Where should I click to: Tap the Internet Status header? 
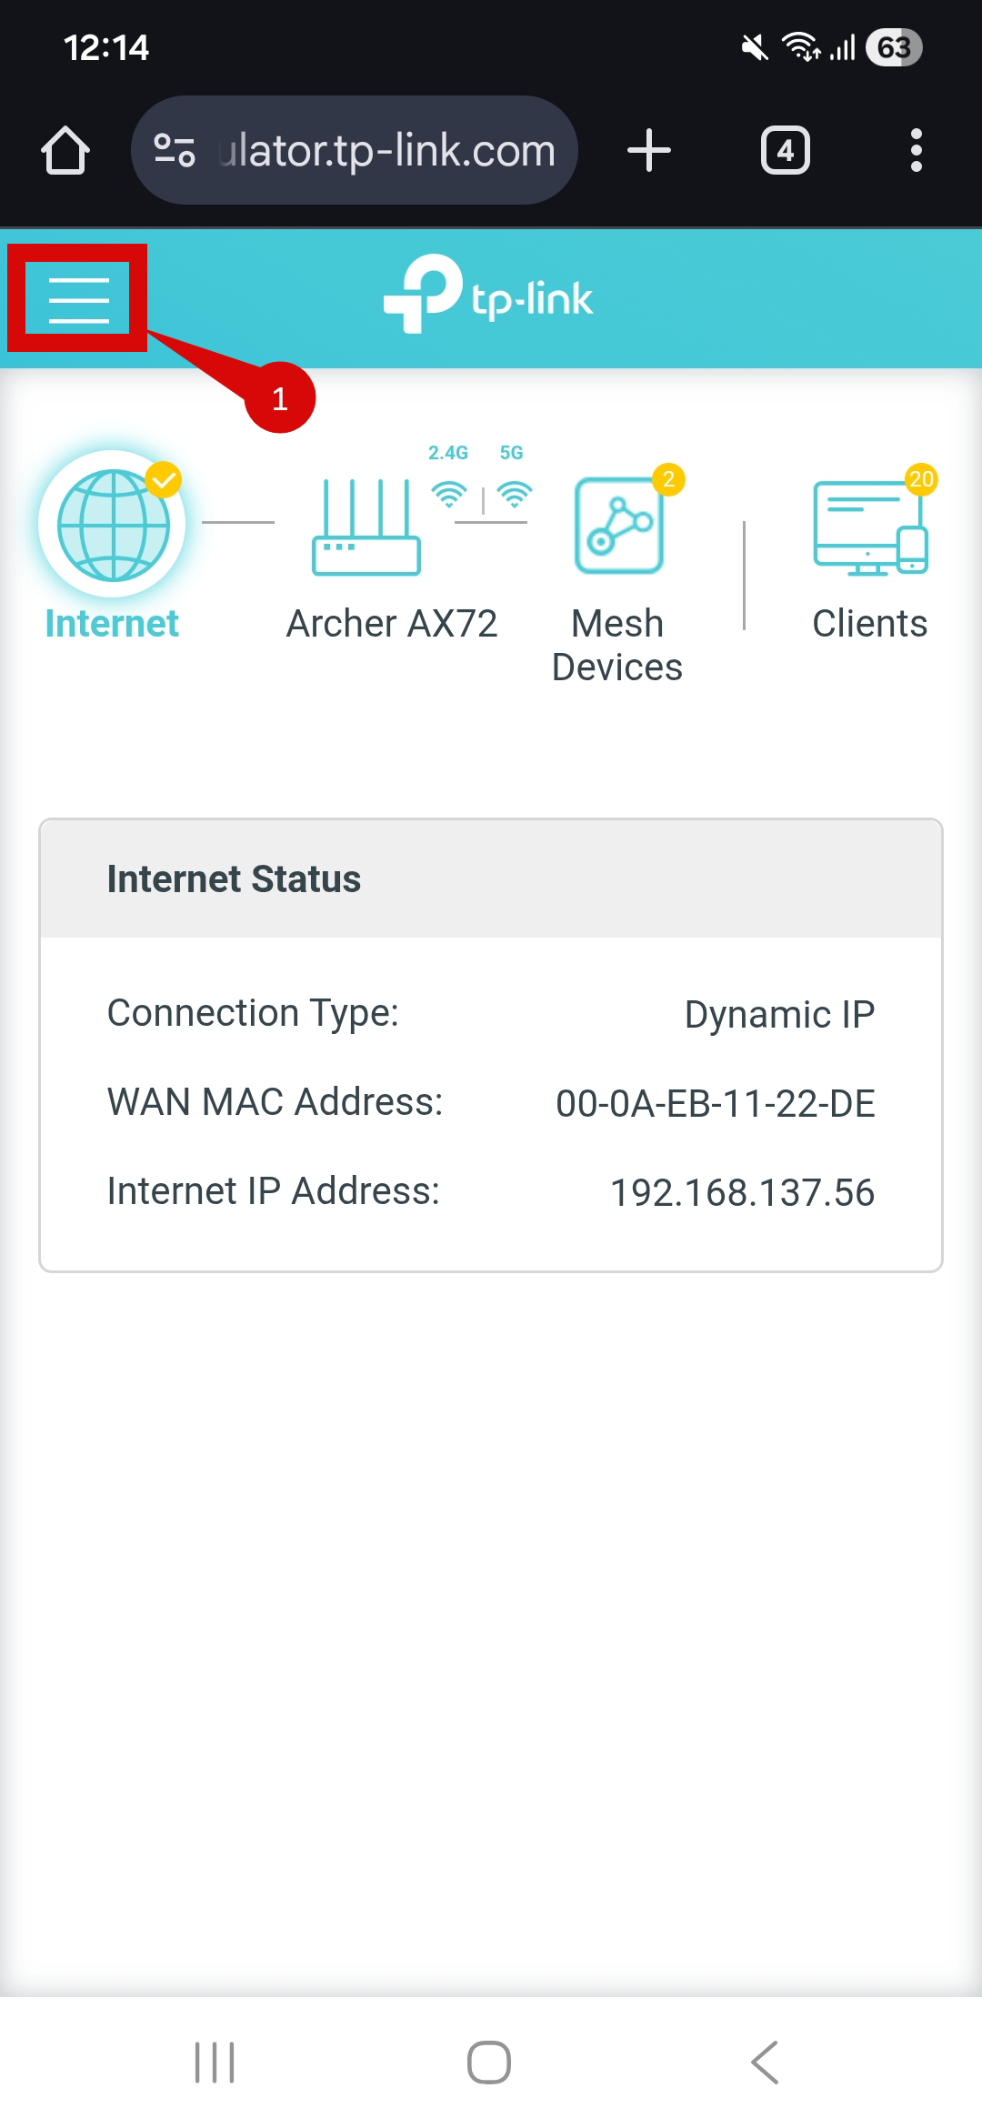[x=235, y=879]
